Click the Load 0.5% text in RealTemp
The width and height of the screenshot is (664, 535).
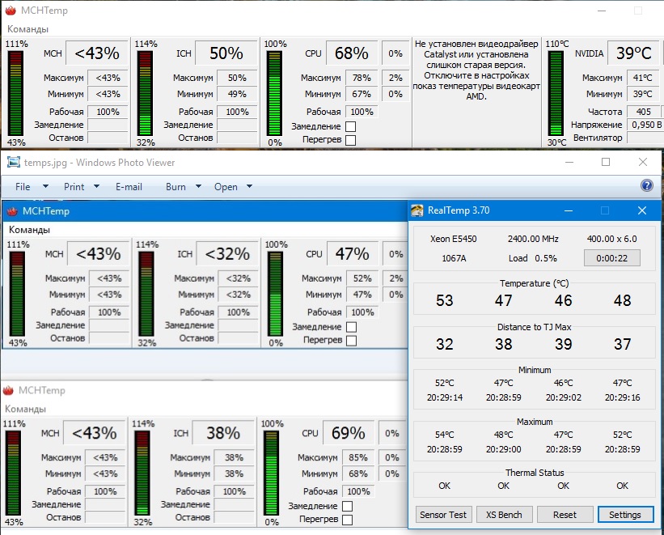[x=533, y=258]
